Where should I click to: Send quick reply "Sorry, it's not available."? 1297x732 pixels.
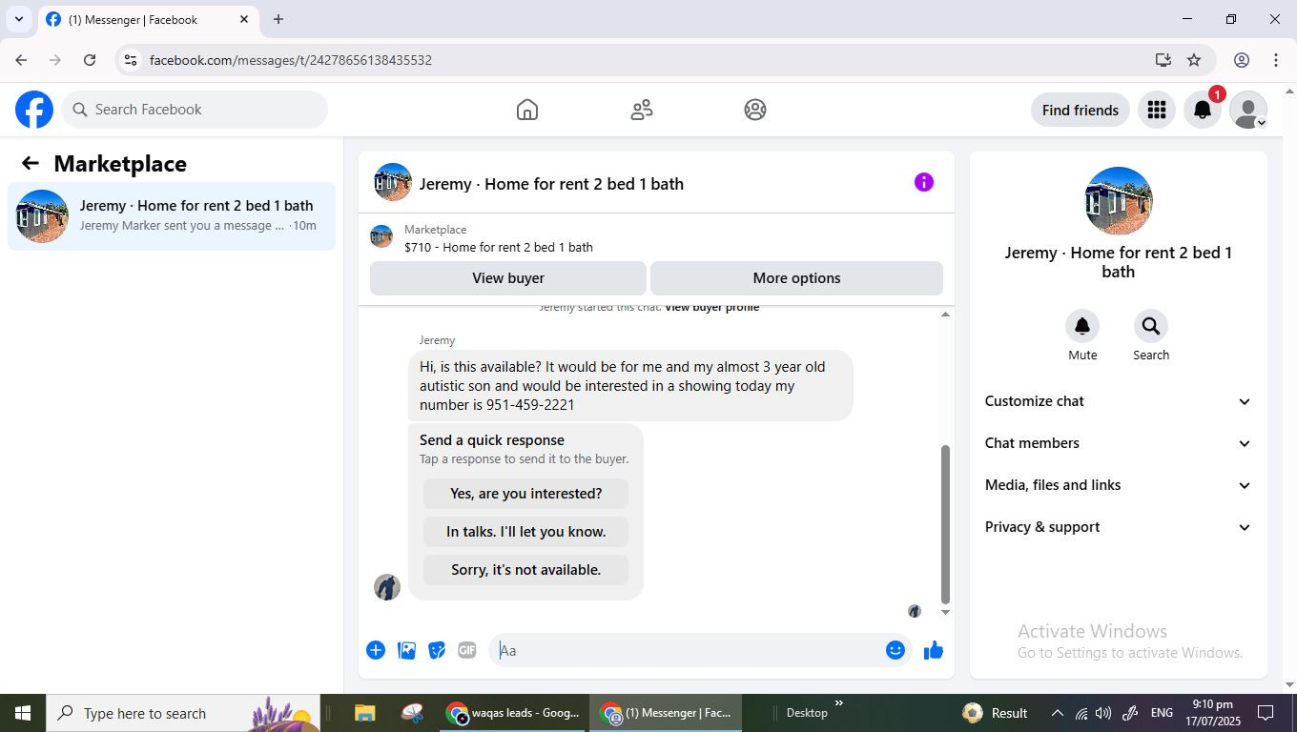[x=525, y=570]
